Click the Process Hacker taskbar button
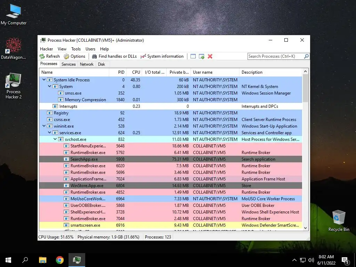The width and height of the screenshot is (356, 267). point(77,260)
